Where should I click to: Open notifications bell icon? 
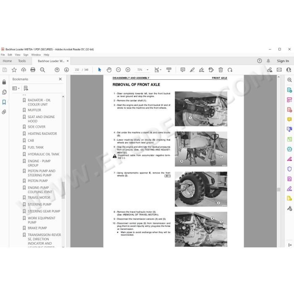point(268,61)
